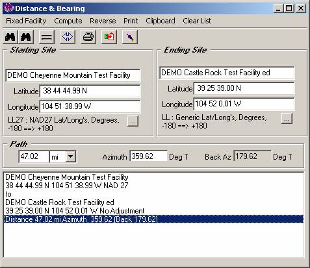Click the Distance & Bearing title bar icon
Screen dimensions: 310x268
coord(9,8)
